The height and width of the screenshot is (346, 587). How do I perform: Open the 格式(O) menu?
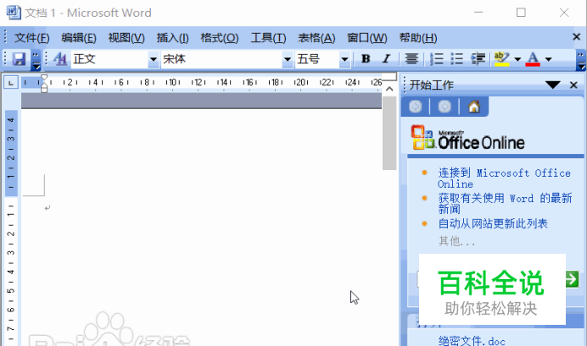click(220, 38)
